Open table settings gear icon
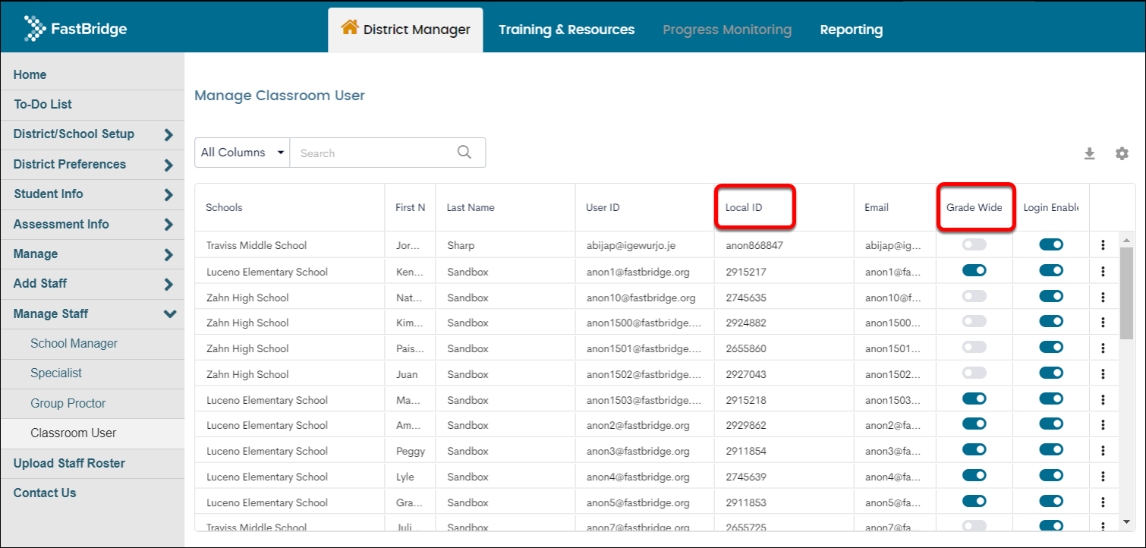The height and width of the screenshot is (548, 1146). [1122, 153]
